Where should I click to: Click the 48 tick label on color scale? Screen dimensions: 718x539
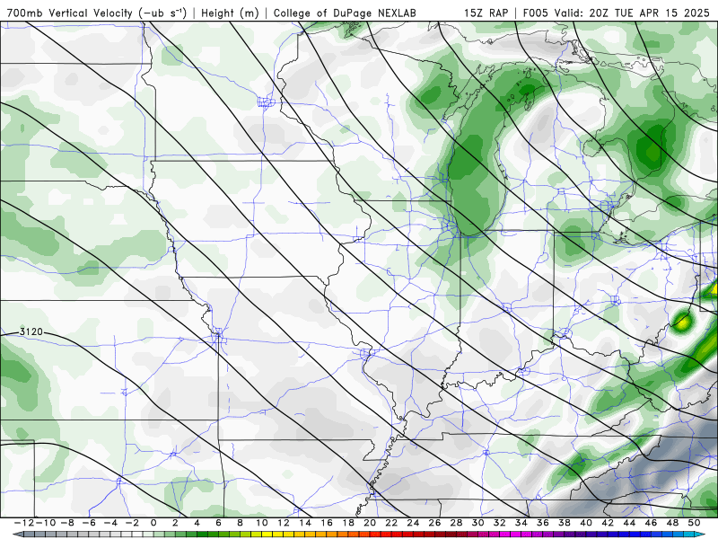point(672,523)
